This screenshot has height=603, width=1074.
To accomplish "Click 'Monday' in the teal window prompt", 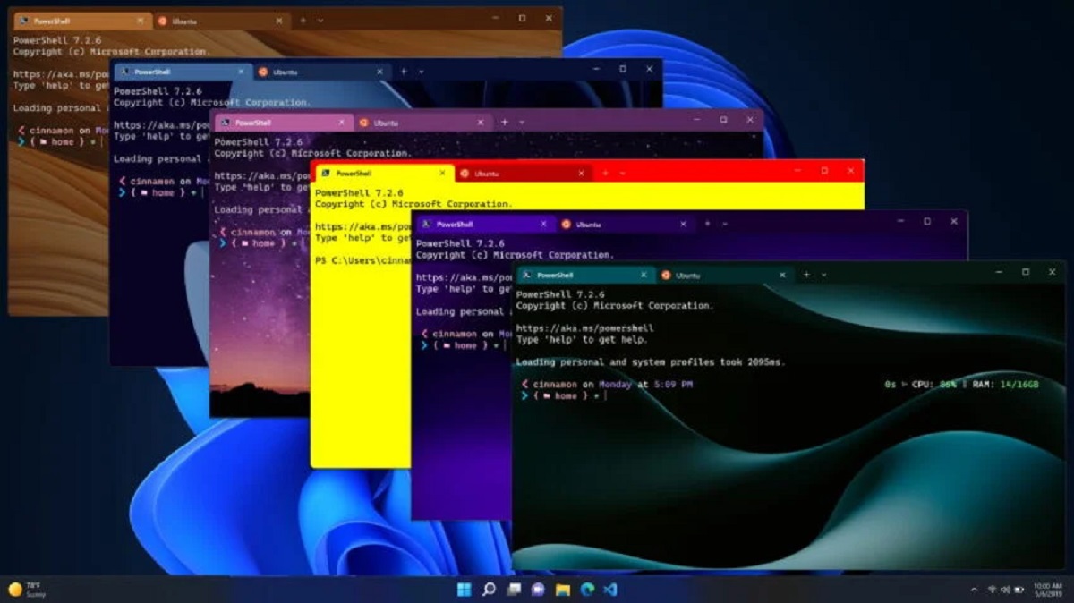I will point(616,385).
